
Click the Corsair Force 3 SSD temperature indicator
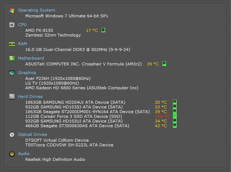click(x=175, y=116)
